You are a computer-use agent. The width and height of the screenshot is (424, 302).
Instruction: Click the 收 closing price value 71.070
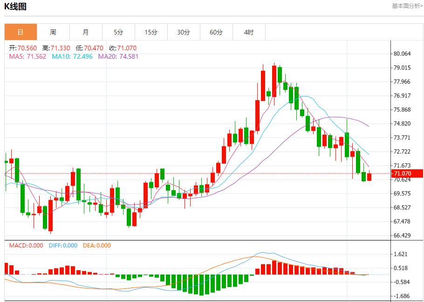[x=127, y=48]
